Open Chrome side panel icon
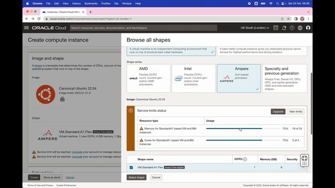Screen dimensions: 335x188 point(296,19)
